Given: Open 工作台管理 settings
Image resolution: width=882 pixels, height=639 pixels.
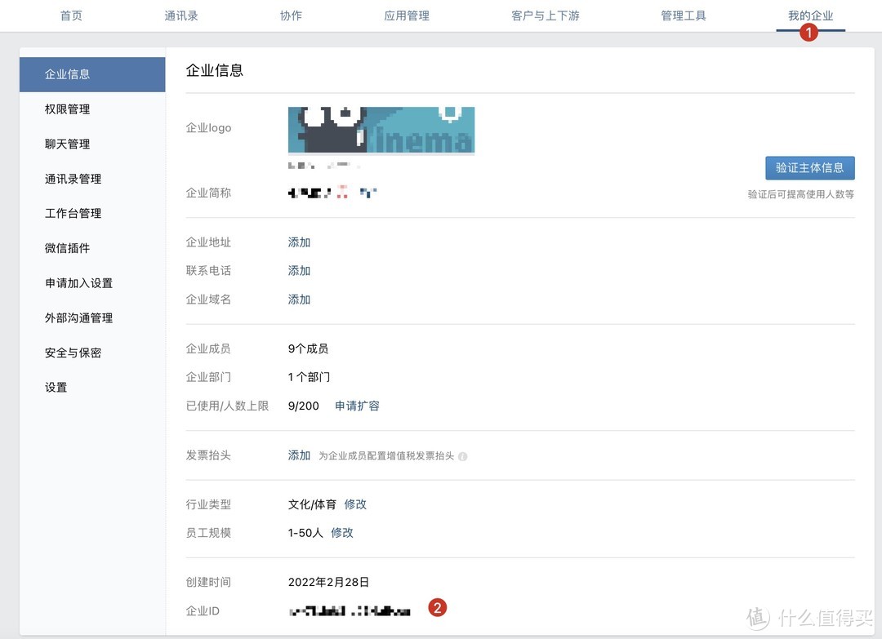Looking at the screenshot, I should [x=73, y=213].
